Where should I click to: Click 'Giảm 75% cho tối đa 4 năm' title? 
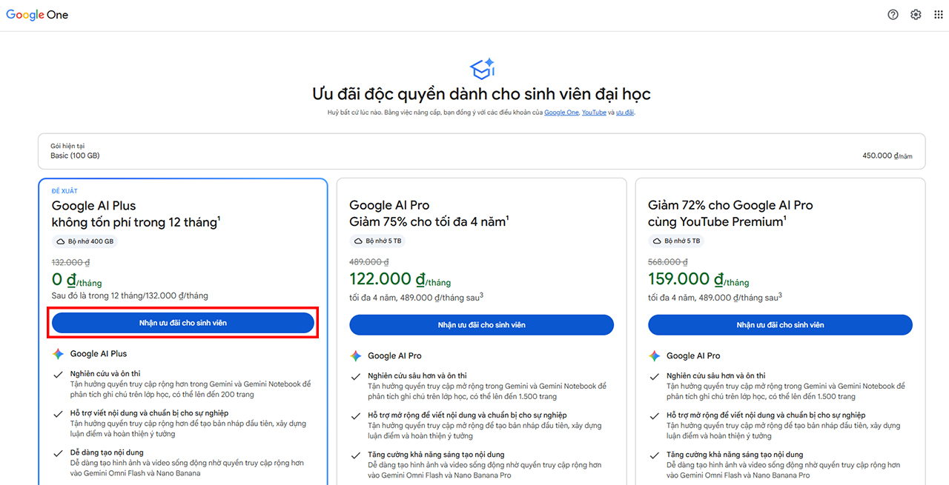pos(429,221)
